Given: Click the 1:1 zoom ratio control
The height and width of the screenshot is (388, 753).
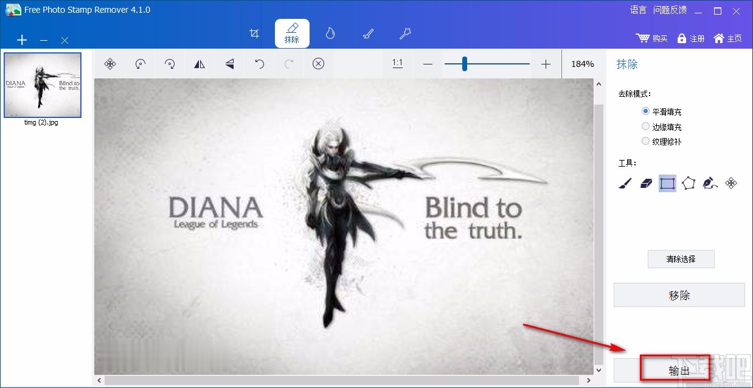Looking at the screenshot, I should [x=397, y=63].
